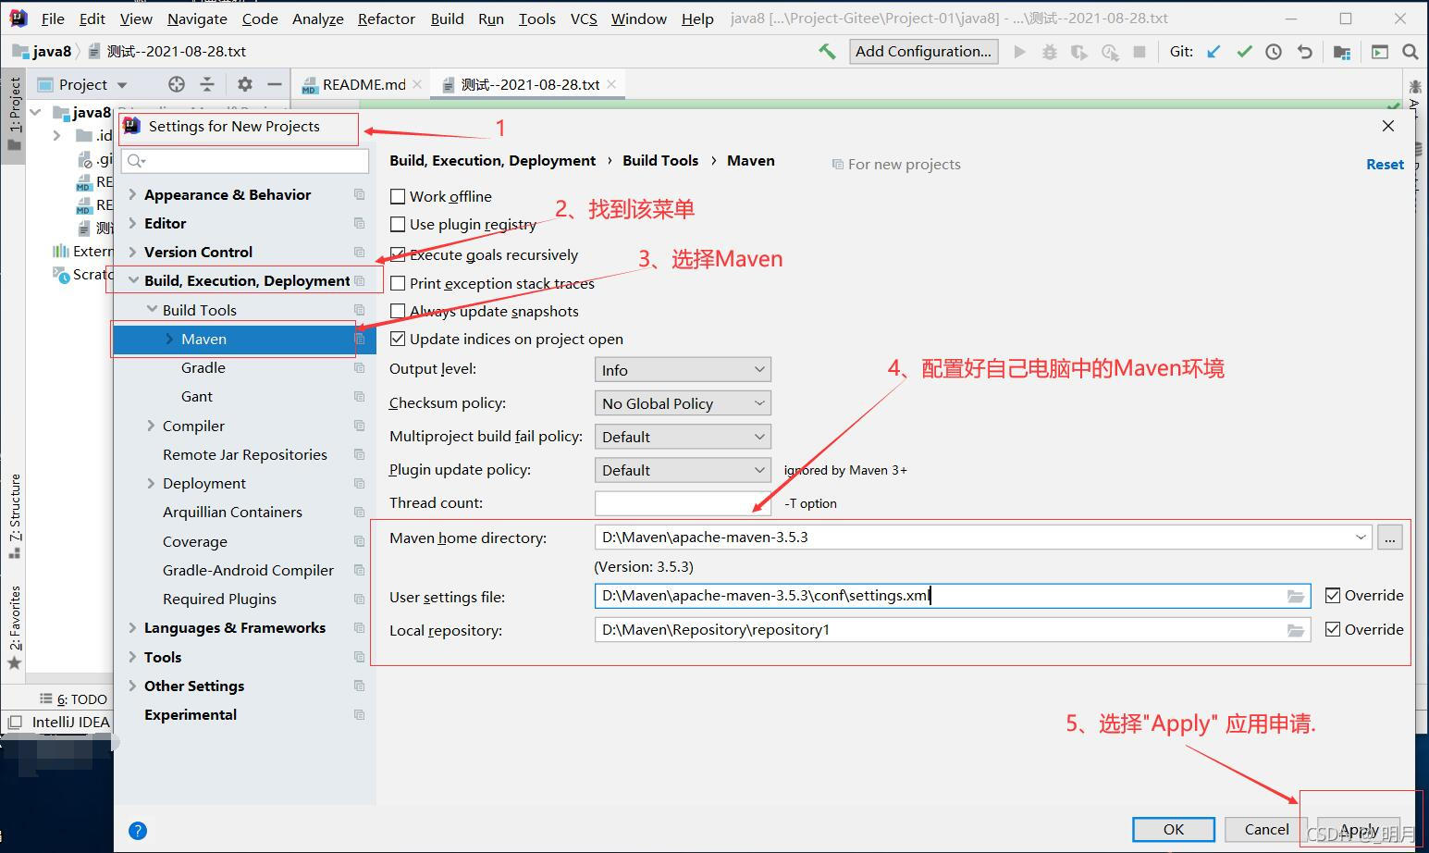
Task: Enable Always update snapshots checkbox
Action: pos(398,311)
